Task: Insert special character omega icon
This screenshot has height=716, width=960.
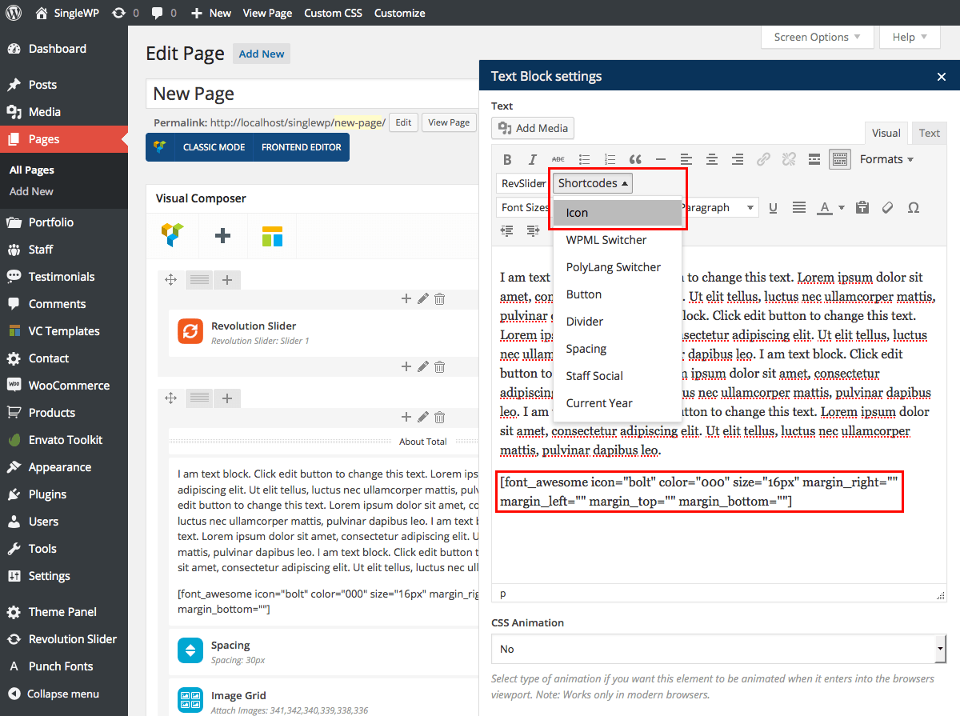Action: pos(913,207)
